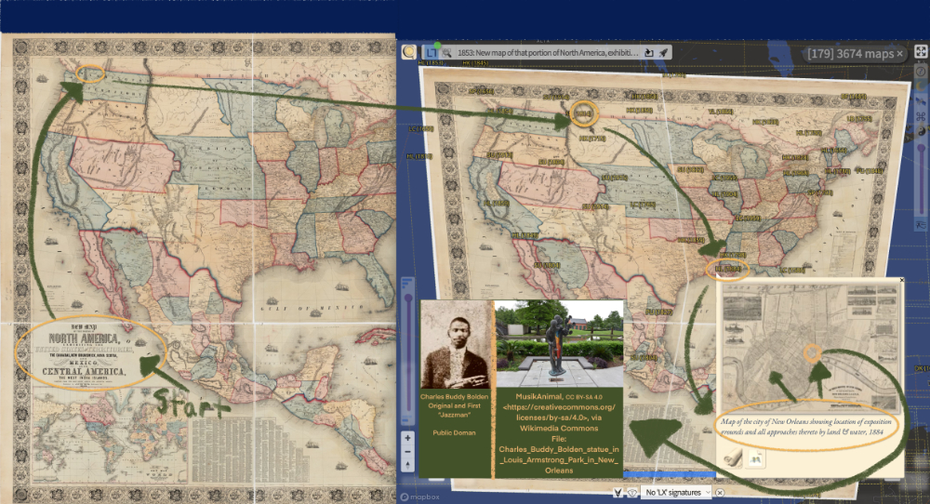Click the HK (1845) map label
Viewport: 930px width, 504px height.
pyautogui.click(x=475, y=62)
